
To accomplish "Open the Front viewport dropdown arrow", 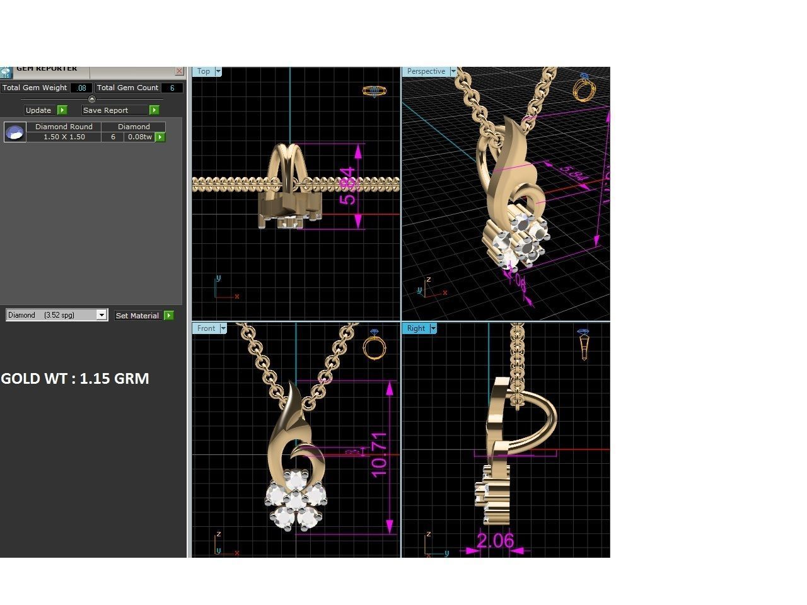I will [223, 328].
